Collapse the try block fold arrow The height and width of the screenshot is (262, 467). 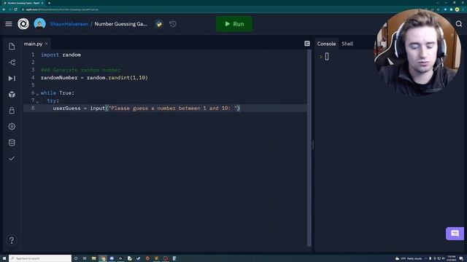pyautogui.click(x=37, y=101)
